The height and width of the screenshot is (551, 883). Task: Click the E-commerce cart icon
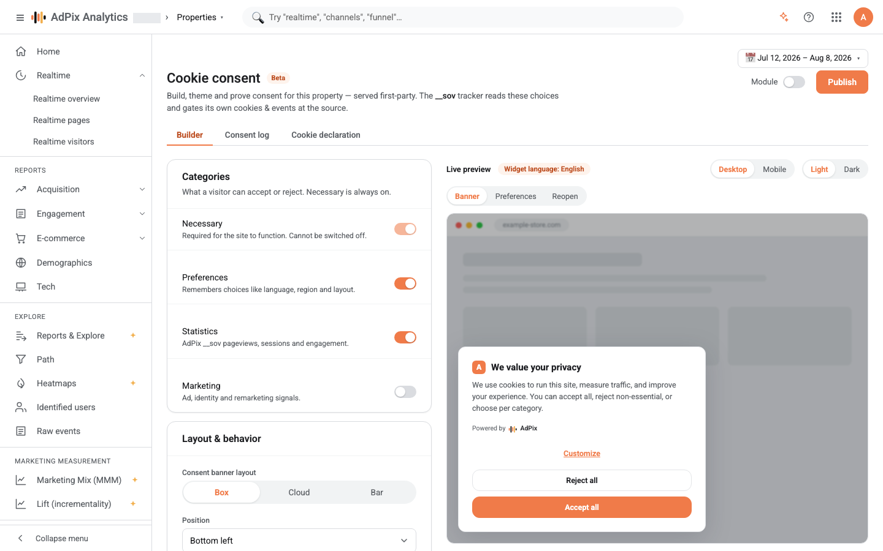point(21,238)
